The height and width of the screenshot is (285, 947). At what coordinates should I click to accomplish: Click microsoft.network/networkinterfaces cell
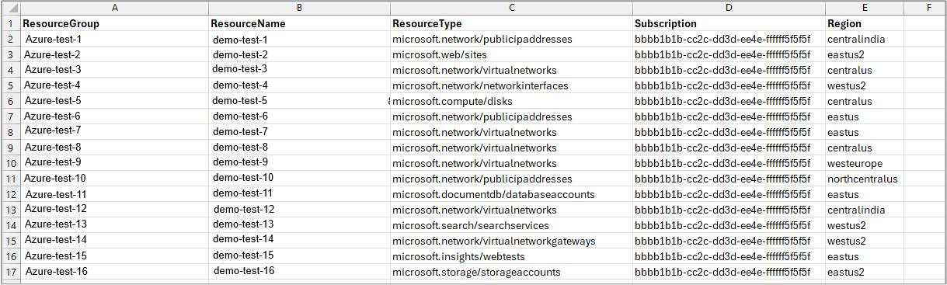click(x=512, y=85)
